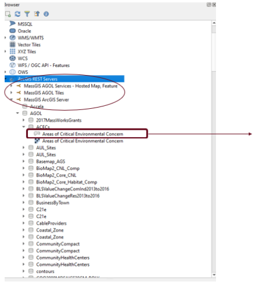Select BioMap2_Core_Habitat_Comp service

pos(66,182)
